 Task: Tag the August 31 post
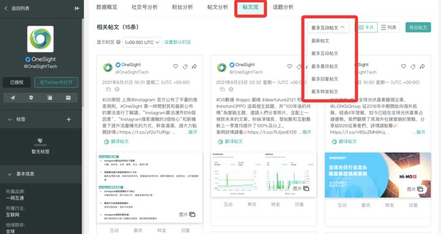(x=185, y=67)
